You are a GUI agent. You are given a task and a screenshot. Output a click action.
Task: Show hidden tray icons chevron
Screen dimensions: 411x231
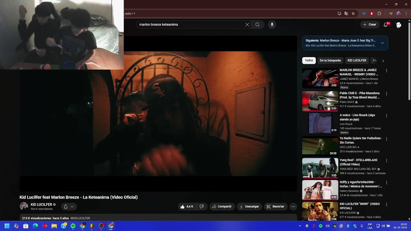tap(300, 226)
